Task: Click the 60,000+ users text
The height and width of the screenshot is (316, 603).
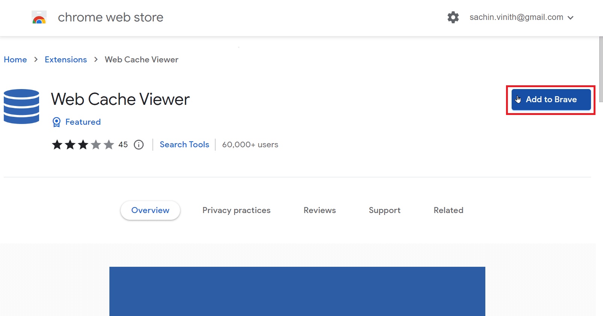Action: (x=250, y=145)
